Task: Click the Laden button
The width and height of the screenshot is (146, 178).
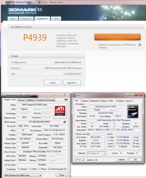Action: point(53,83)
